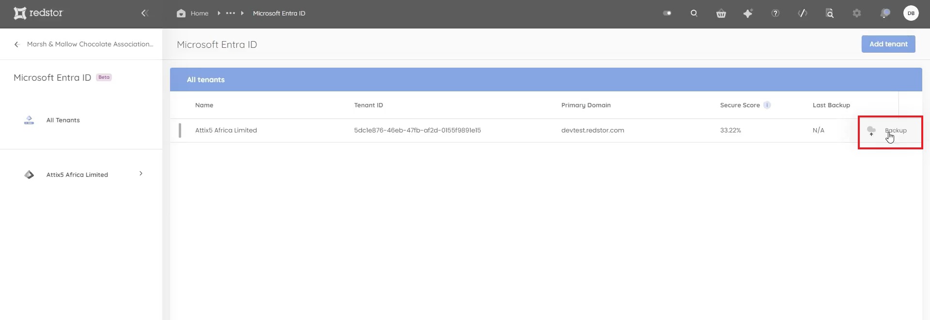
Task: Expand the Attix5 Africa Limited sidebar chevron
Action: click(141, 174)
